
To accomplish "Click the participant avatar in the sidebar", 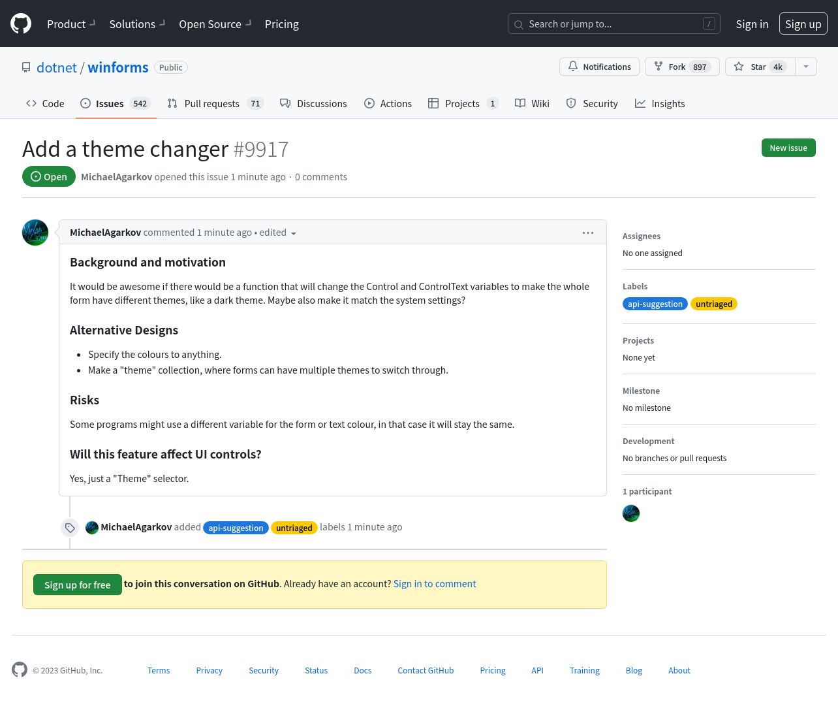I will click(x=631, y=513).
